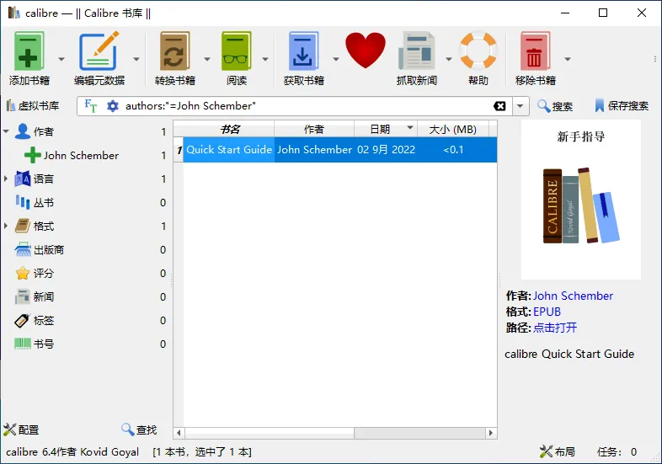662x464 pixels.
Task: Click the row number 1 header
Action: point(179,149)
